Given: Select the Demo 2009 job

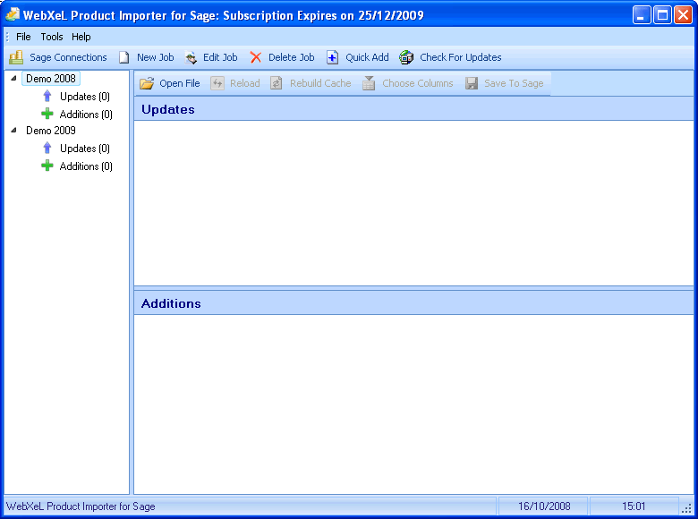Looking at the screenshot, I should click(x=51, y=130).
